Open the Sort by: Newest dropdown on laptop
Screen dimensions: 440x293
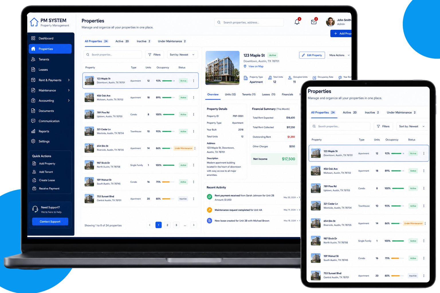[x=182, y=55]
